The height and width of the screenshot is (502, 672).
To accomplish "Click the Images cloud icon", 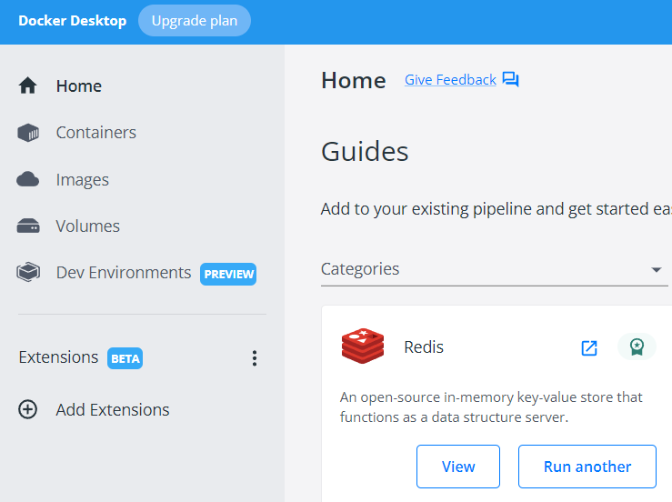I will coord(28,180).
